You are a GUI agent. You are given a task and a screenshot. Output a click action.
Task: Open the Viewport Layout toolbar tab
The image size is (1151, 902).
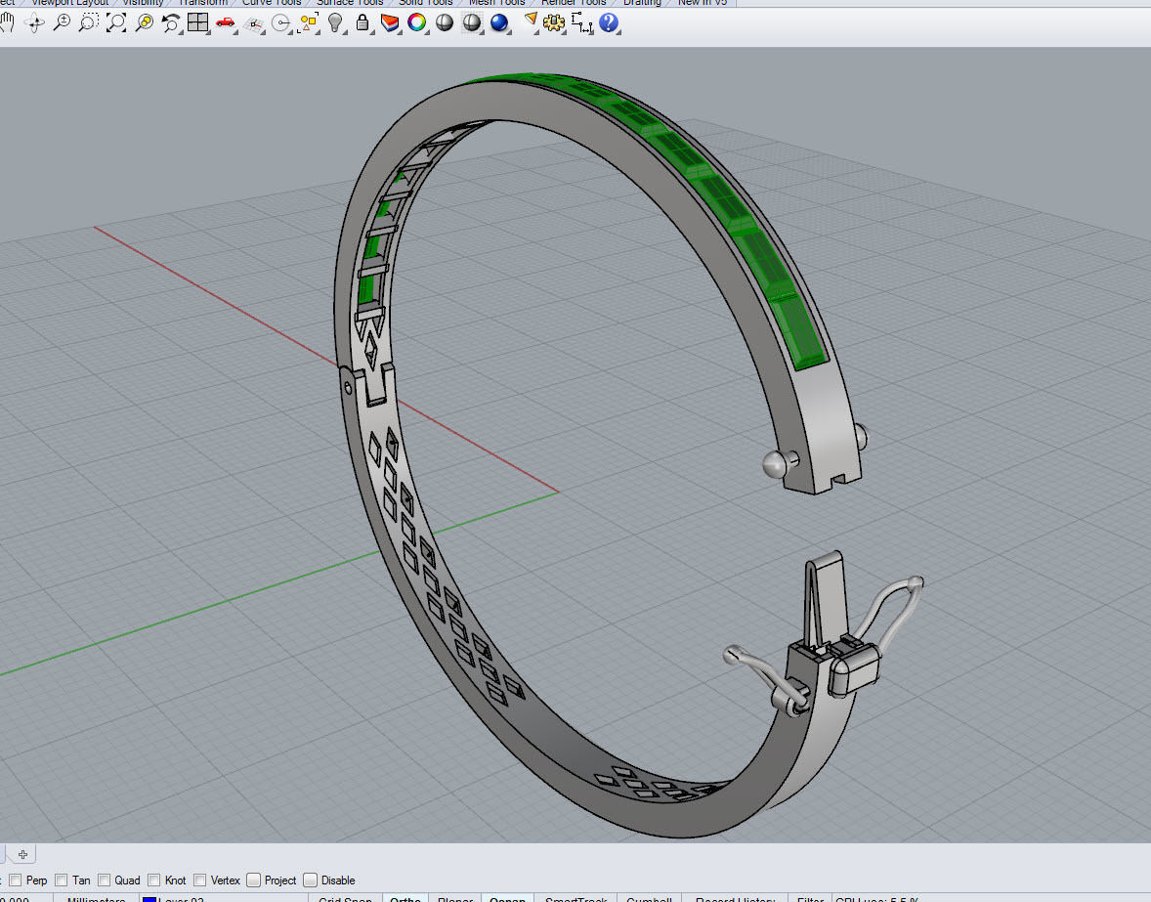pyautogui.click(x=69, y=3)
